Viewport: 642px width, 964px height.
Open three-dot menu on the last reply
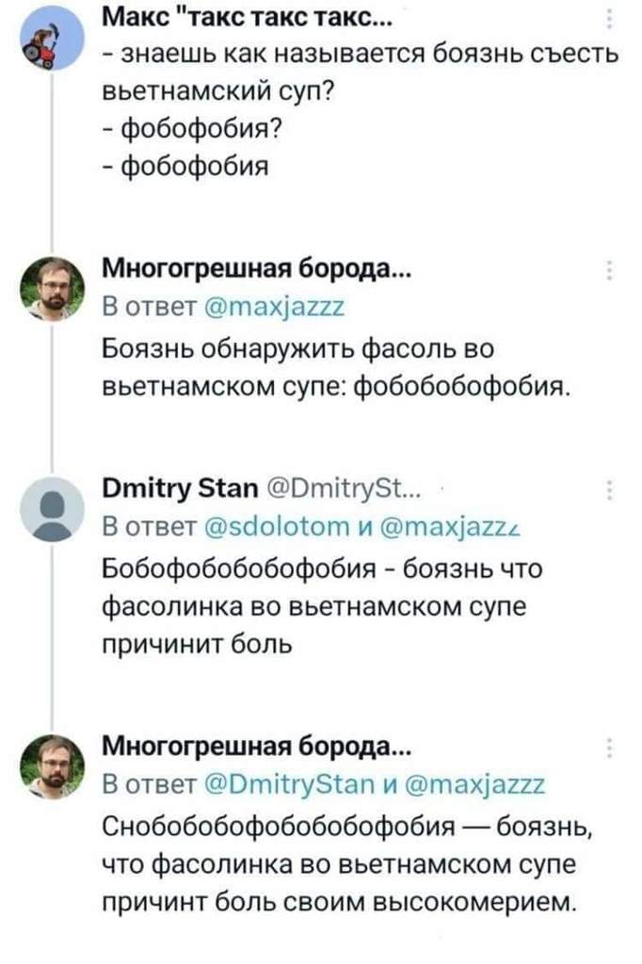point(609,747)
